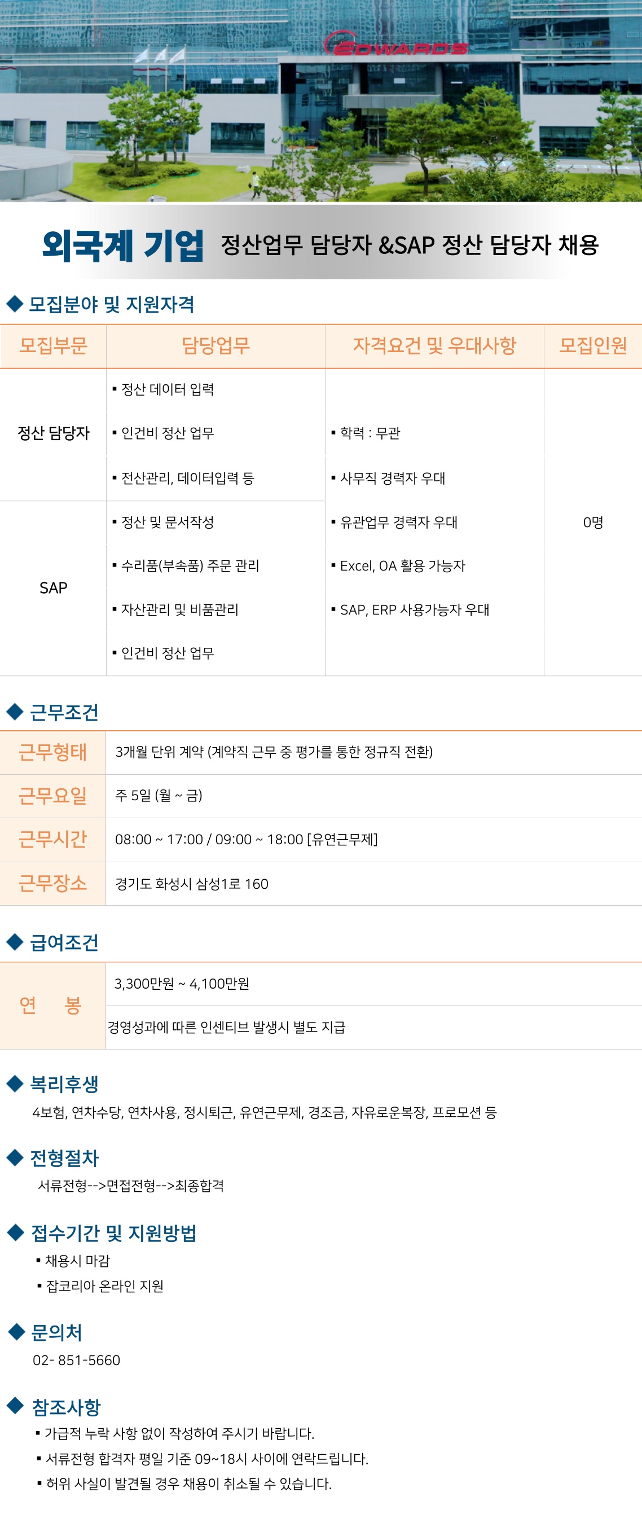This screenshot has width=642, height=1536.
Task: Click the diamond icon beside 전형절차 heading
Action: point(14,1157)
